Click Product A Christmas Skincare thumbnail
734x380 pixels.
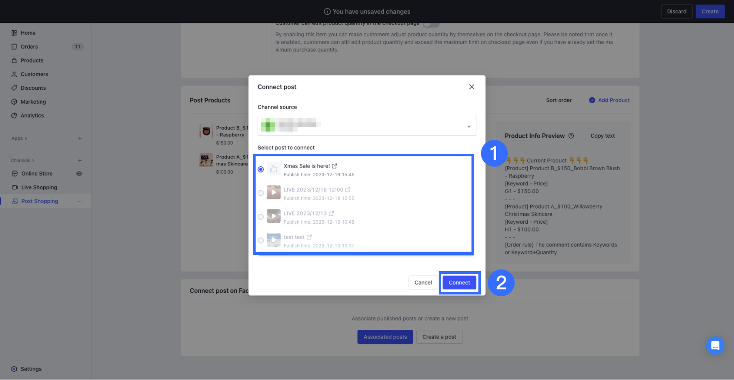206,160
